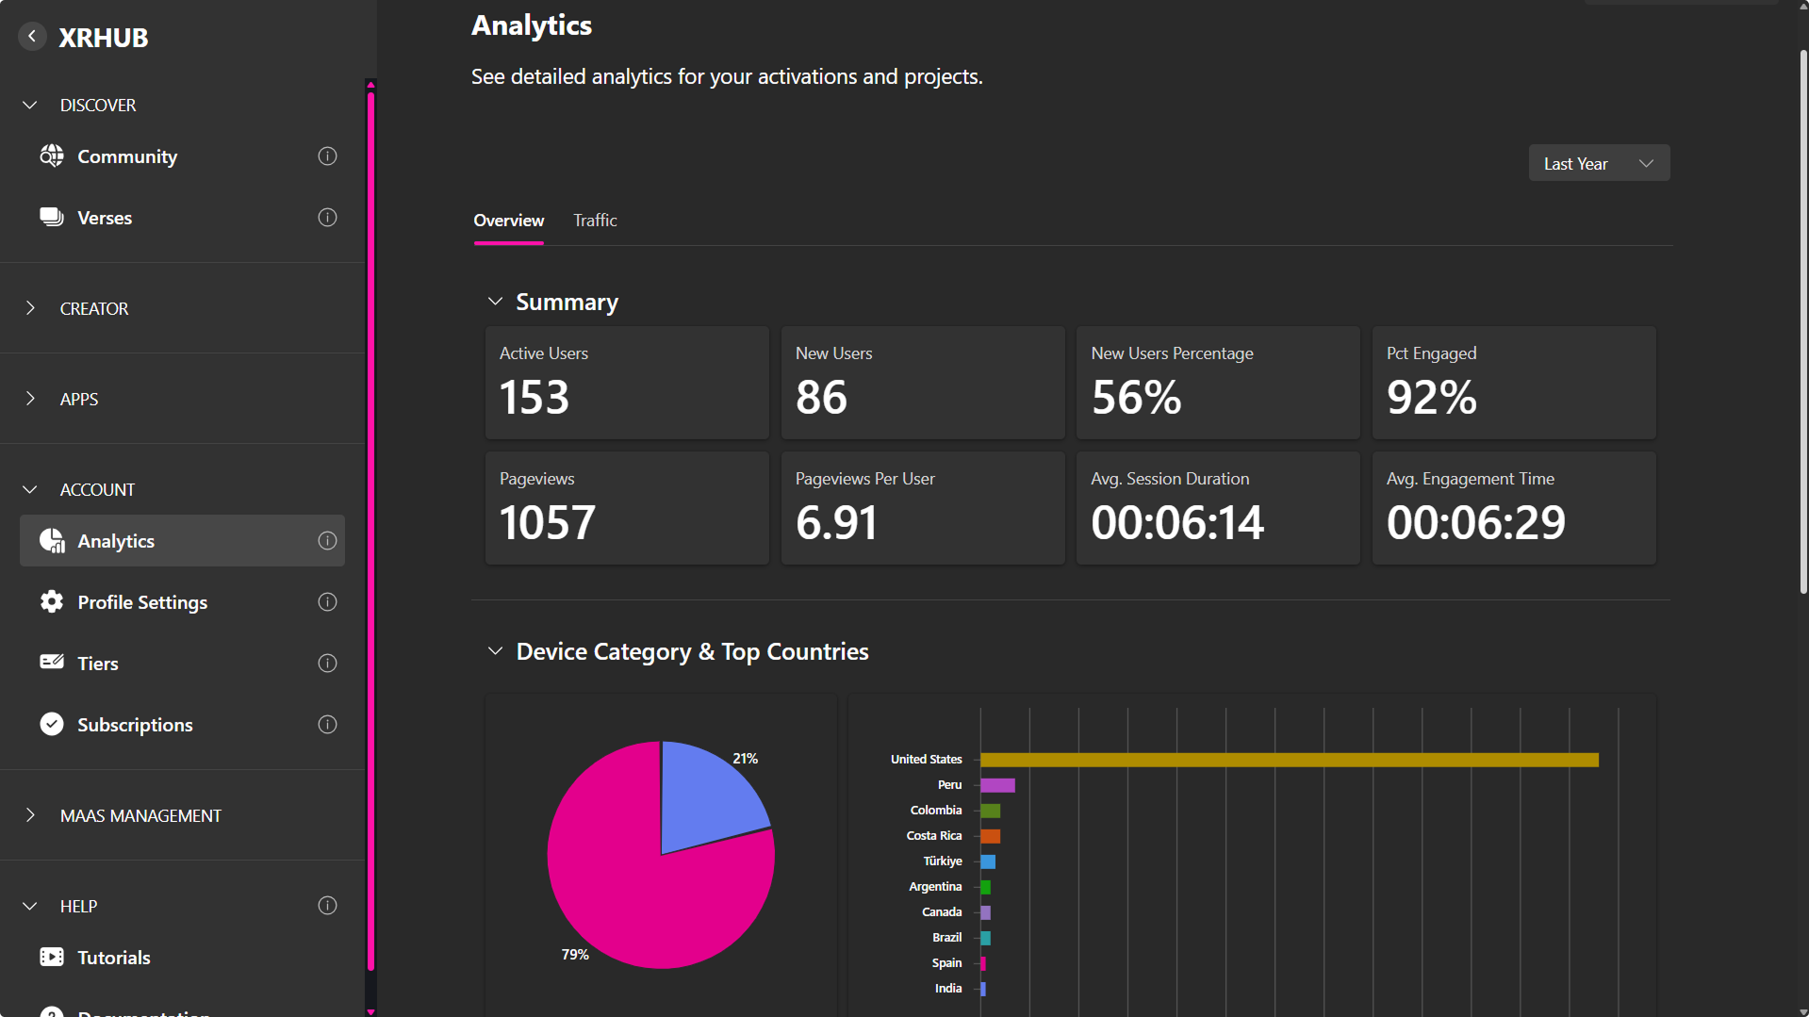Show info for the Analytics item
1809x1017 pixels.
(327, 541)
